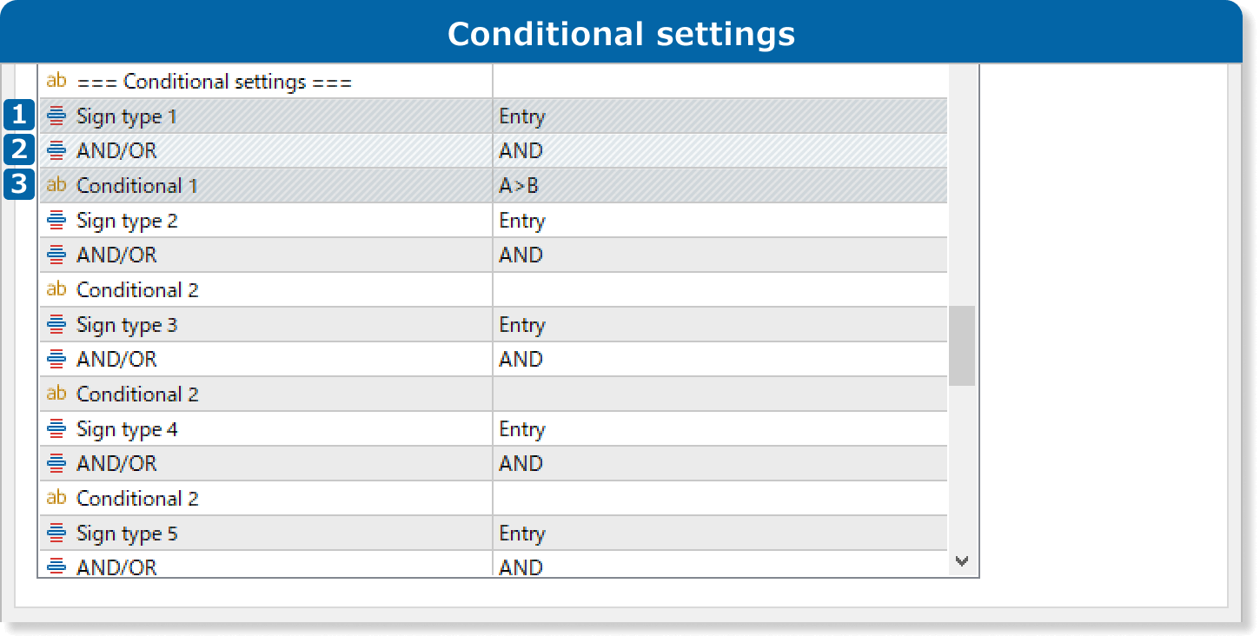Click the numbered marker 1 on the left

tap(18, 114)
